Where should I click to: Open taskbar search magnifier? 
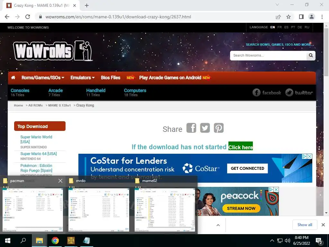[23, 241]
